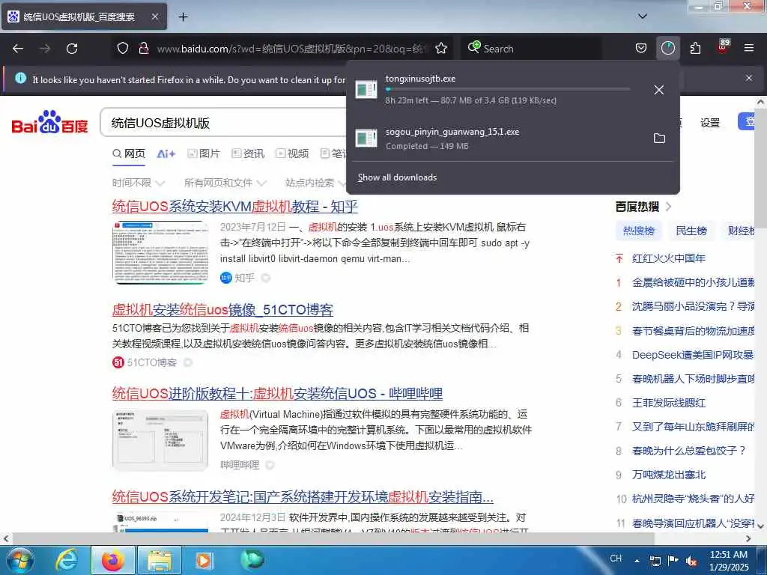This screenshot has width=767, height=575.
Task: Click the 哔哩哔哩 source label
Action: click(240, 465)
